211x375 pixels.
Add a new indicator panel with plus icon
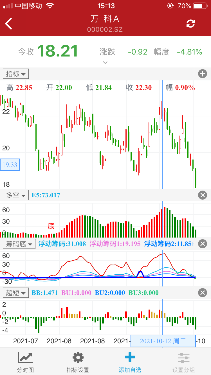coord(203,74)
